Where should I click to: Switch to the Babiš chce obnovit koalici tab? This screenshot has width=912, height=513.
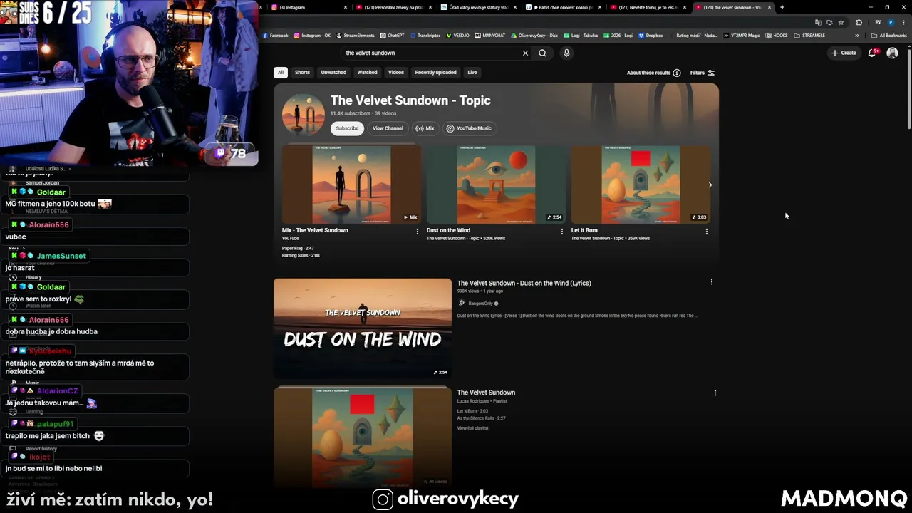coord(563,7)
